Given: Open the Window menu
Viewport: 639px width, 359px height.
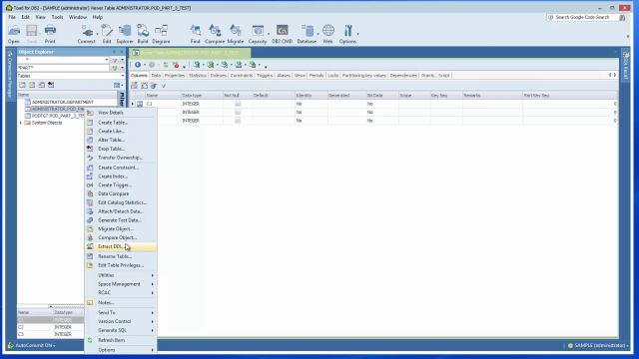Looking at the screenshot, I should click(78, 17).
